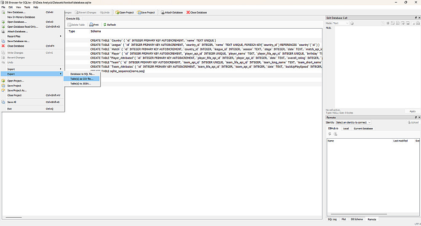Close the Remote panel
This screenshot has width=421, height=226.
[419, 117]
